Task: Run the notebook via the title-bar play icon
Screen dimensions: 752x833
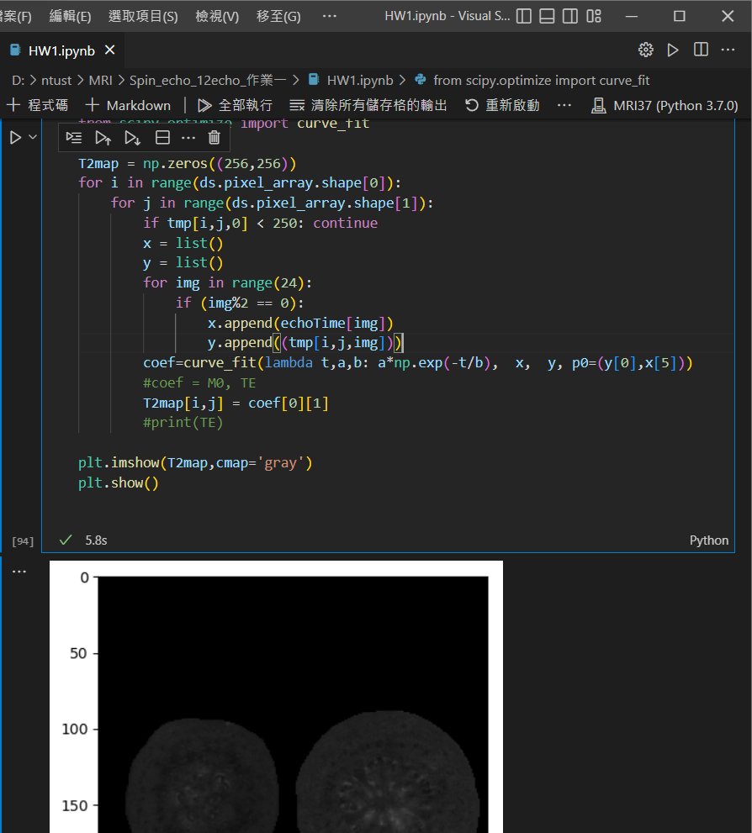Action: tap(674, 50)
